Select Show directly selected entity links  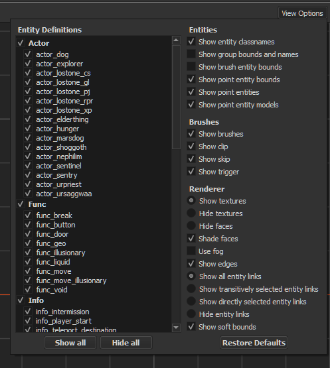tap(191, 301)
